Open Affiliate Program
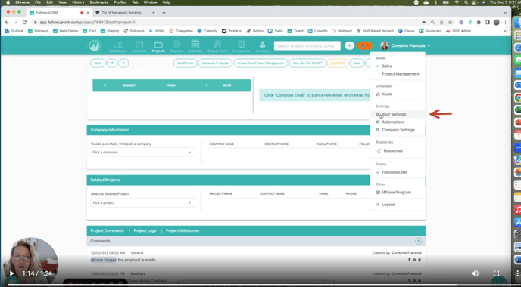The width and height of the screenshot is (521, 287). click(x=397, y=193)
